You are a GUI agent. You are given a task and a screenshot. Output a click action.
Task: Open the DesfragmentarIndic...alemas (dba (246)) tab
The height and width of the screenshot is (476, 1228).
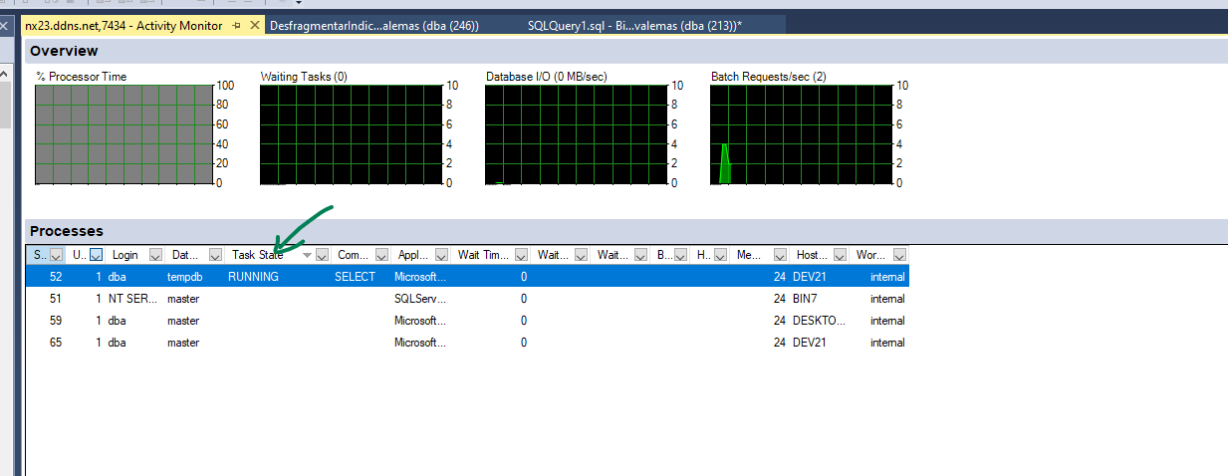click(374, 26)
